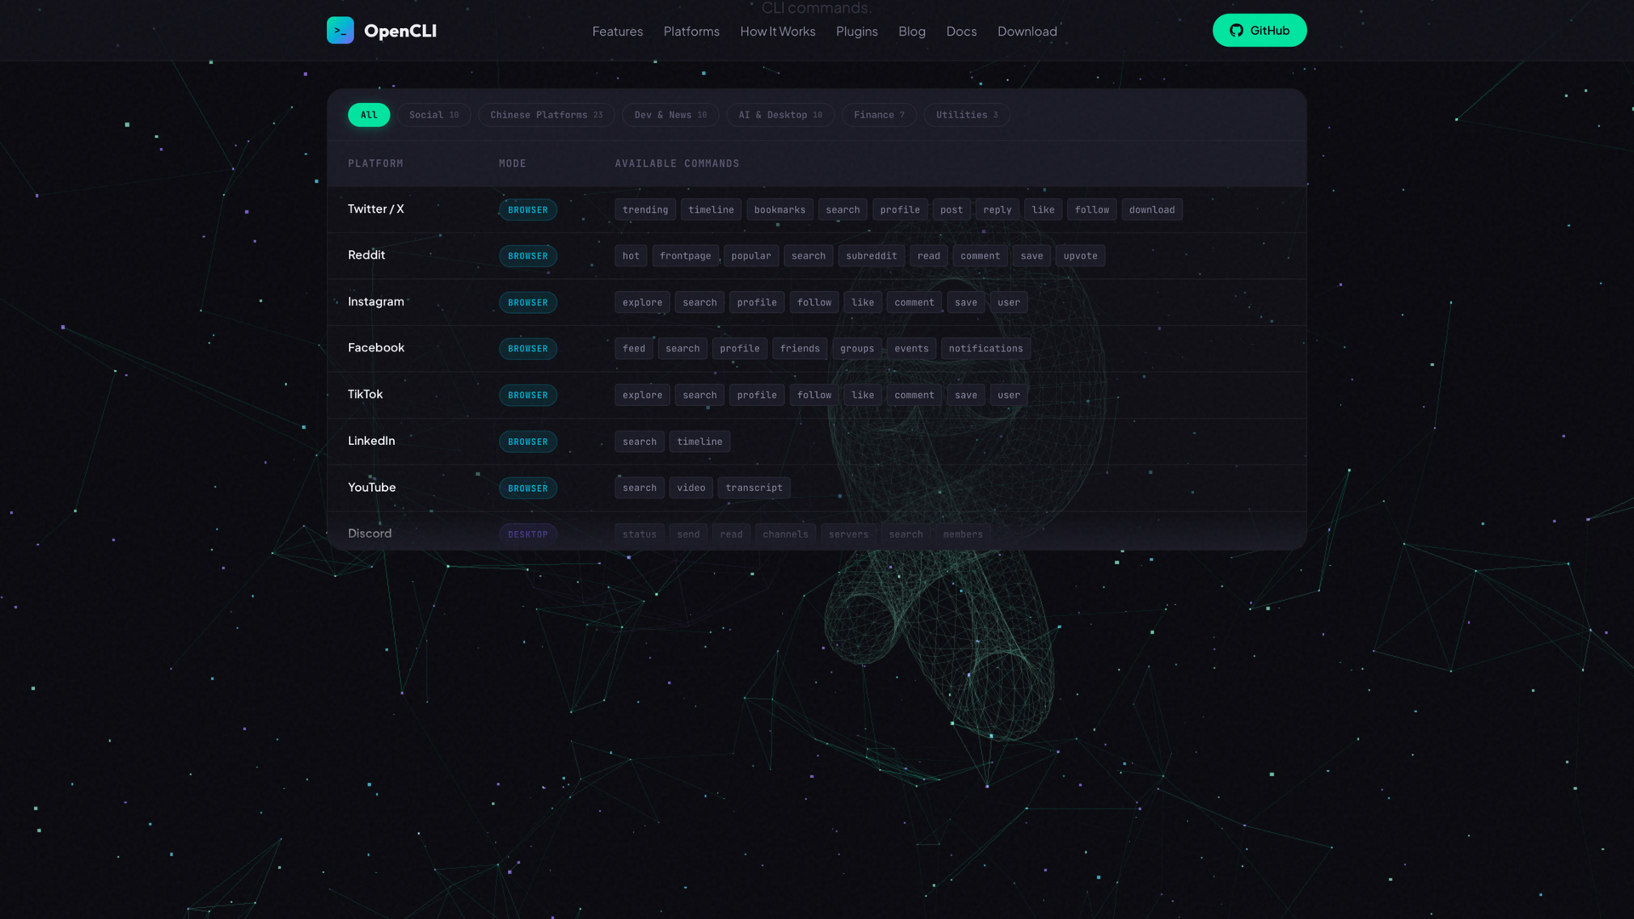Open the Docs nav link
The image size is (1634, 919).
(962, 31)
